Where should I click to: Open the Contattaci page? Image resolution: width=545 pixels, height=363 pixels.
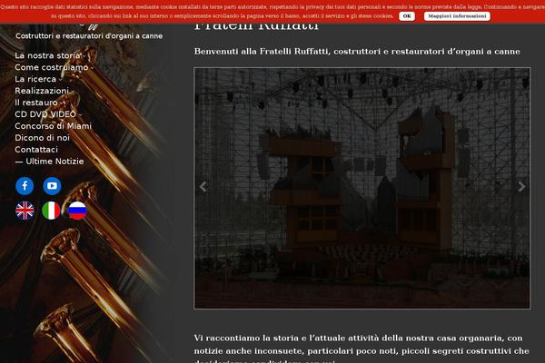[36, 150]
